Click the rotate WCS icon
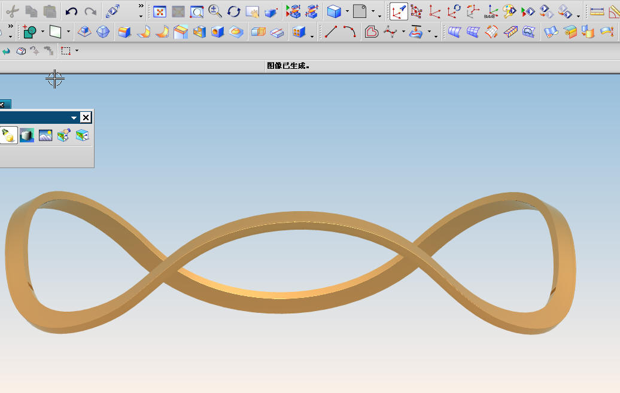Screen dimensions: 620x393 coord(454,11)
